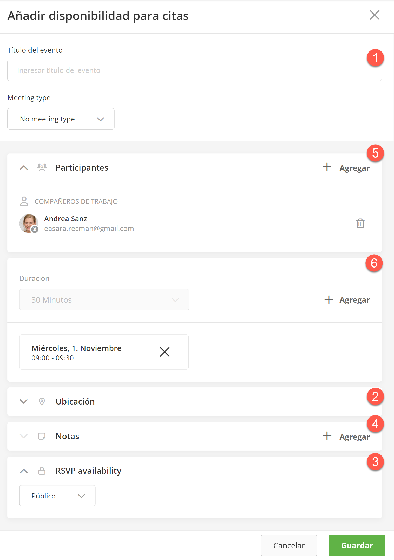Open the Público RSVP dropdown

click(57, 496)
